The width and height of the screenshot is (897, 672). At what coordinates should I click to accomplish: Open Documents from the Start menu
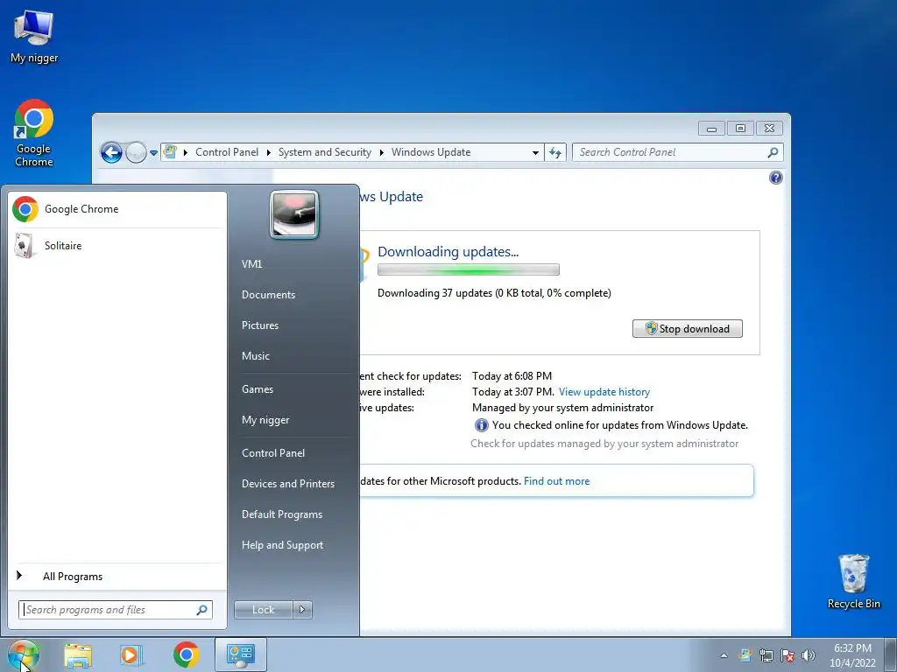268,295
